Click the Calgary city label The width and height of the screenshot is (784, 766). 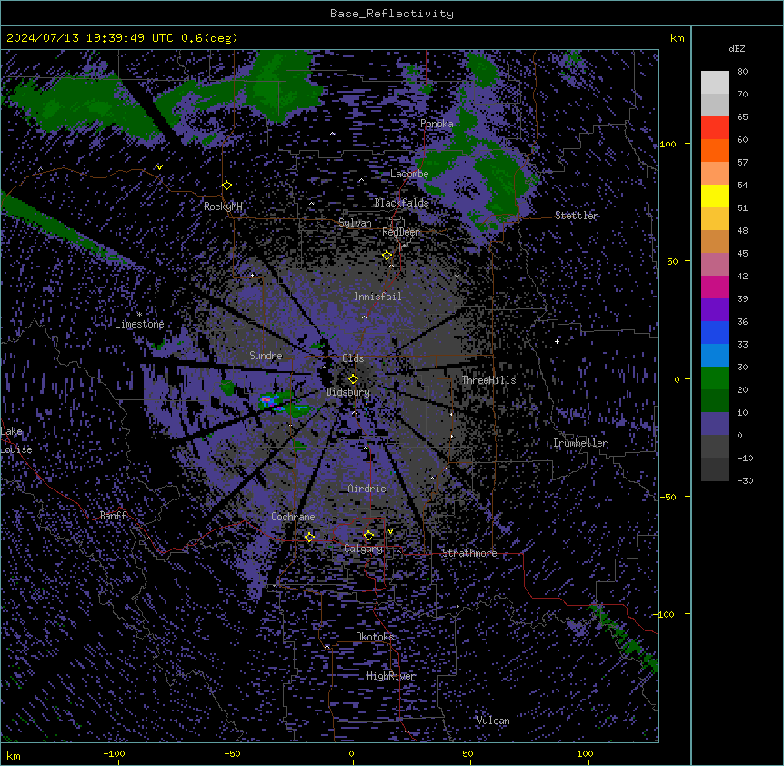364,549
